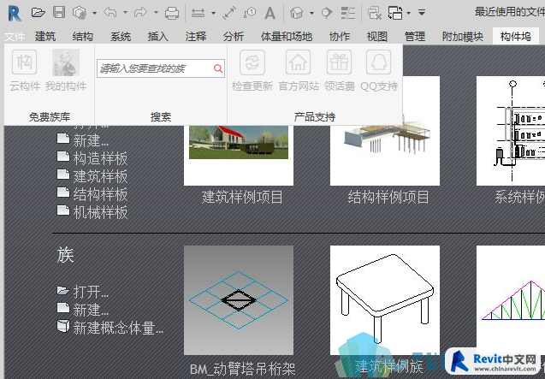The height and width of the screenshot is (379, 545).
Task: Open the 建筑样例族 table thumbnail
Action: click(x=385, y=300)
